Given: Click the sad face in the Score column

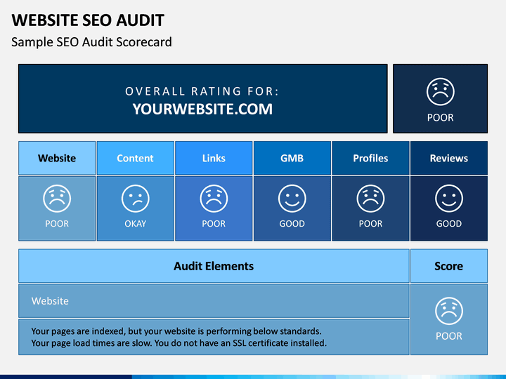Looking at the screenshot, I should (x=449, y=311).
